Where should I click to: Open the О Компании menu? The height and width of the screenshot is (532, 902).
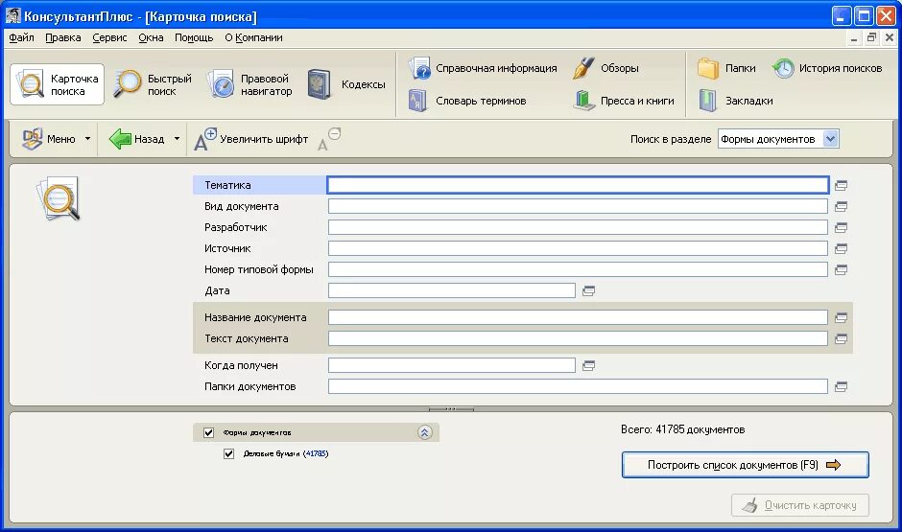coord(253,37)
